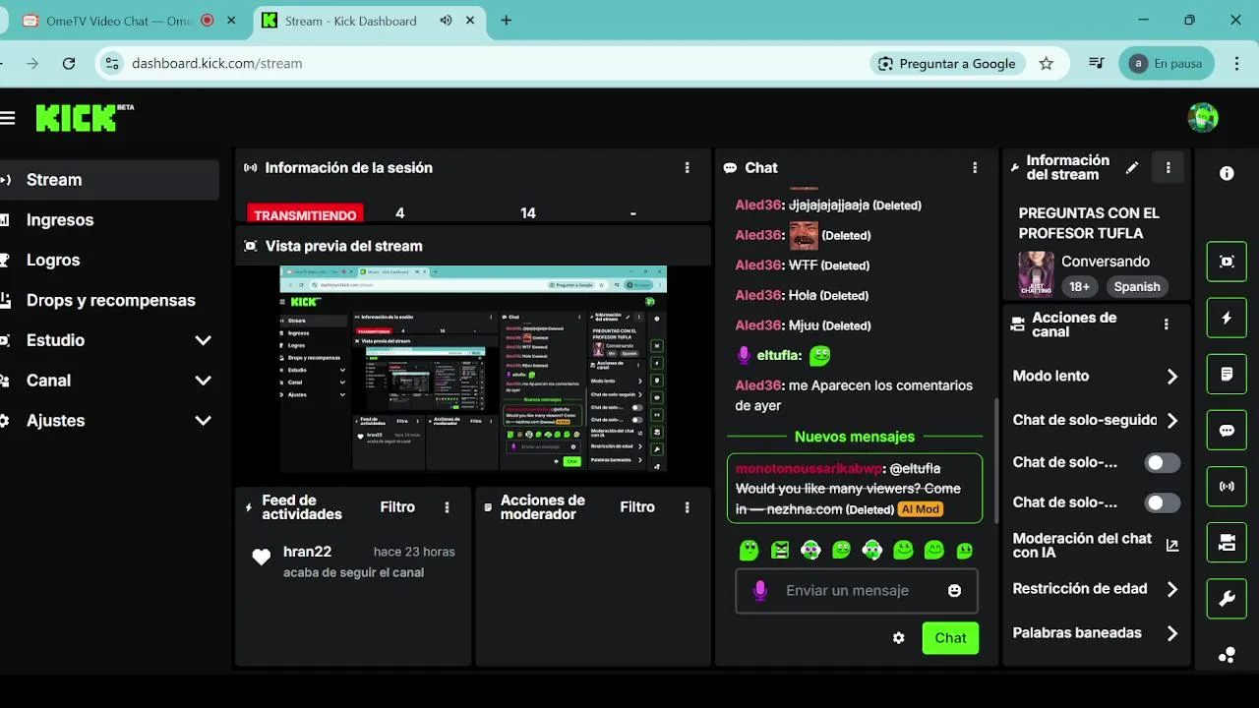
Task: Click the Spanish language tag
Action: 1137,287
